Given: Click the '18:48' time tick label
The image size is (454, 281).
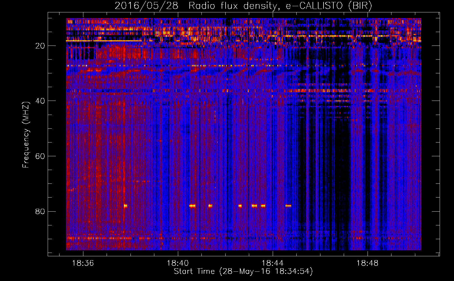Looking at the screenshot, I should pyautogui.click(x=368, y=263).
